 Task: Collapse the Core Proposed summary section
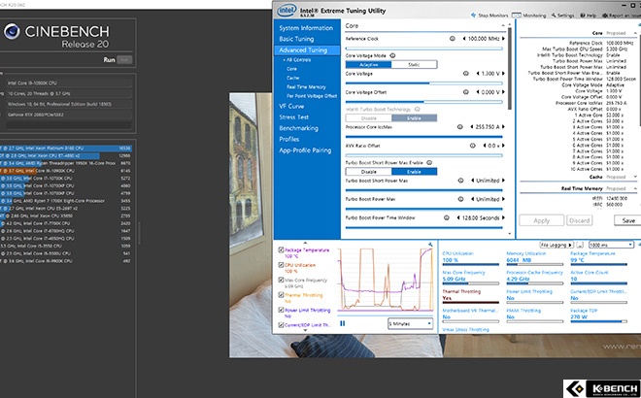(635, 33)
